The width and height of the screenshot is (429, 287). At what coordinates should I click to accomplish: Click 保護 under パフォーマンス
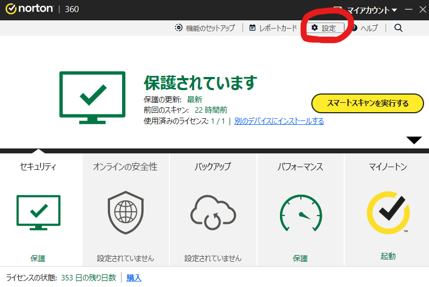coord(300,258)
